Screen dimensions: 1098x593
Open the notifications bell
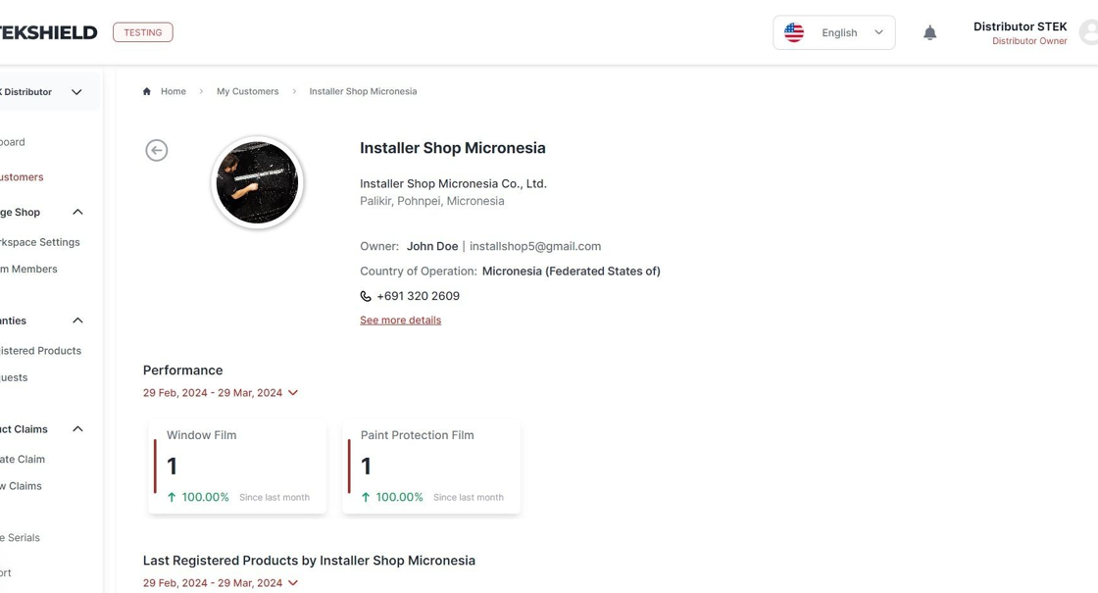[x=929, y=33]
